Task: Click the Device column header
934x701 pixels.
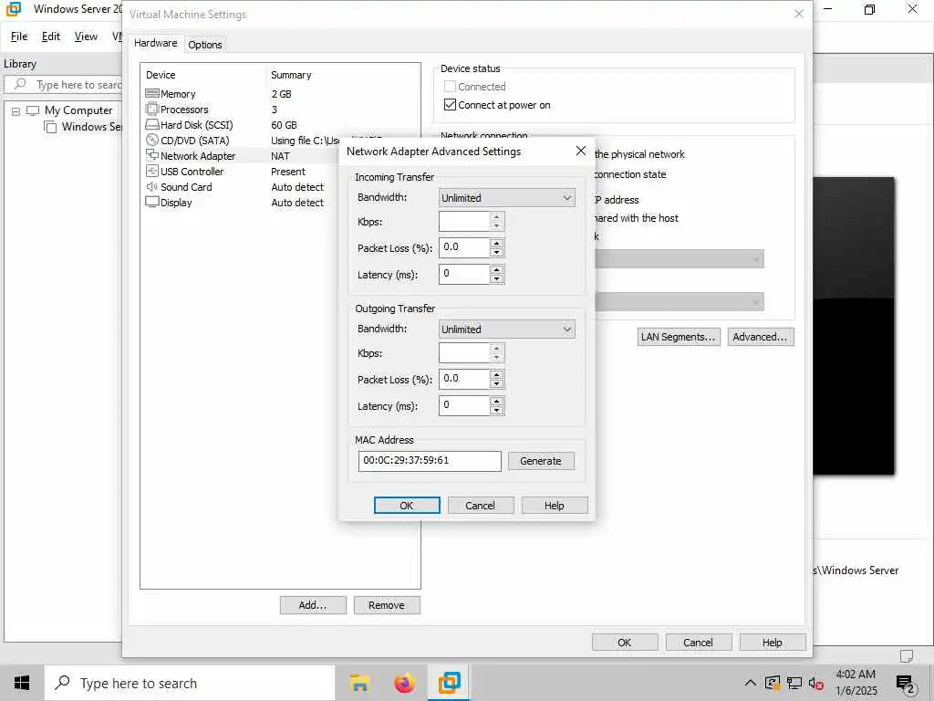Action: 161,75
